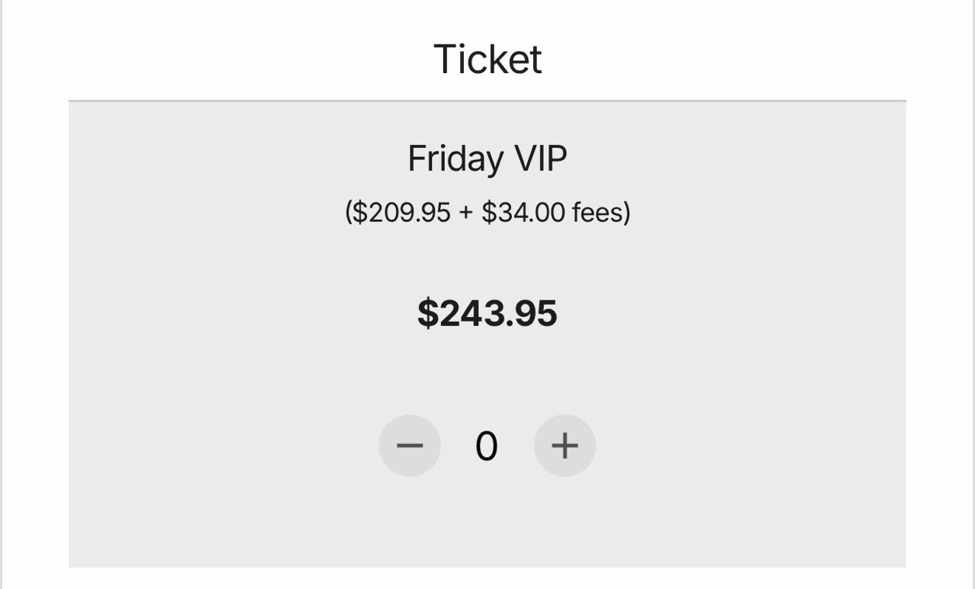Click the $243.95 total price
Screen dimensions: 975x589
[x=487, y=313]
